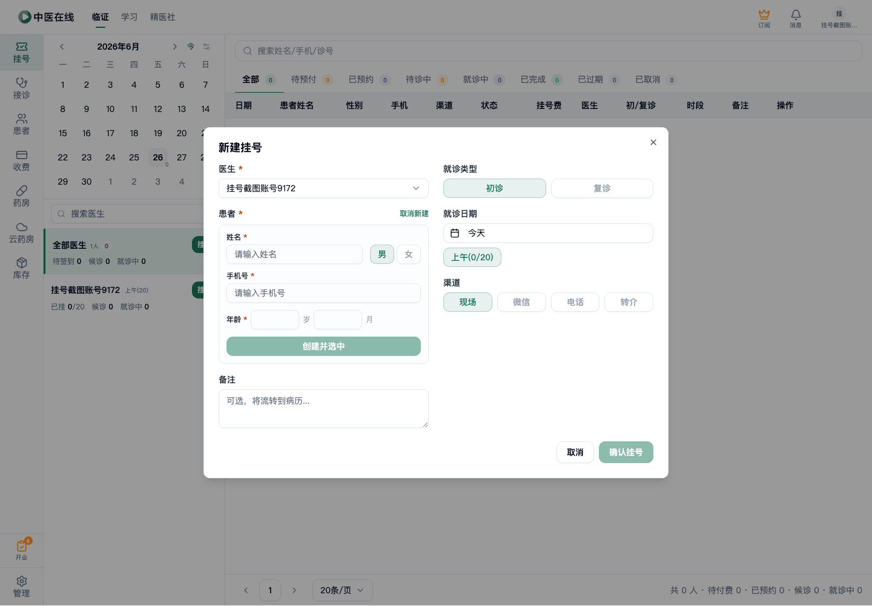872x606 pixels.
Task: Select date 15 in calendar
Action: tap(63, 133)
